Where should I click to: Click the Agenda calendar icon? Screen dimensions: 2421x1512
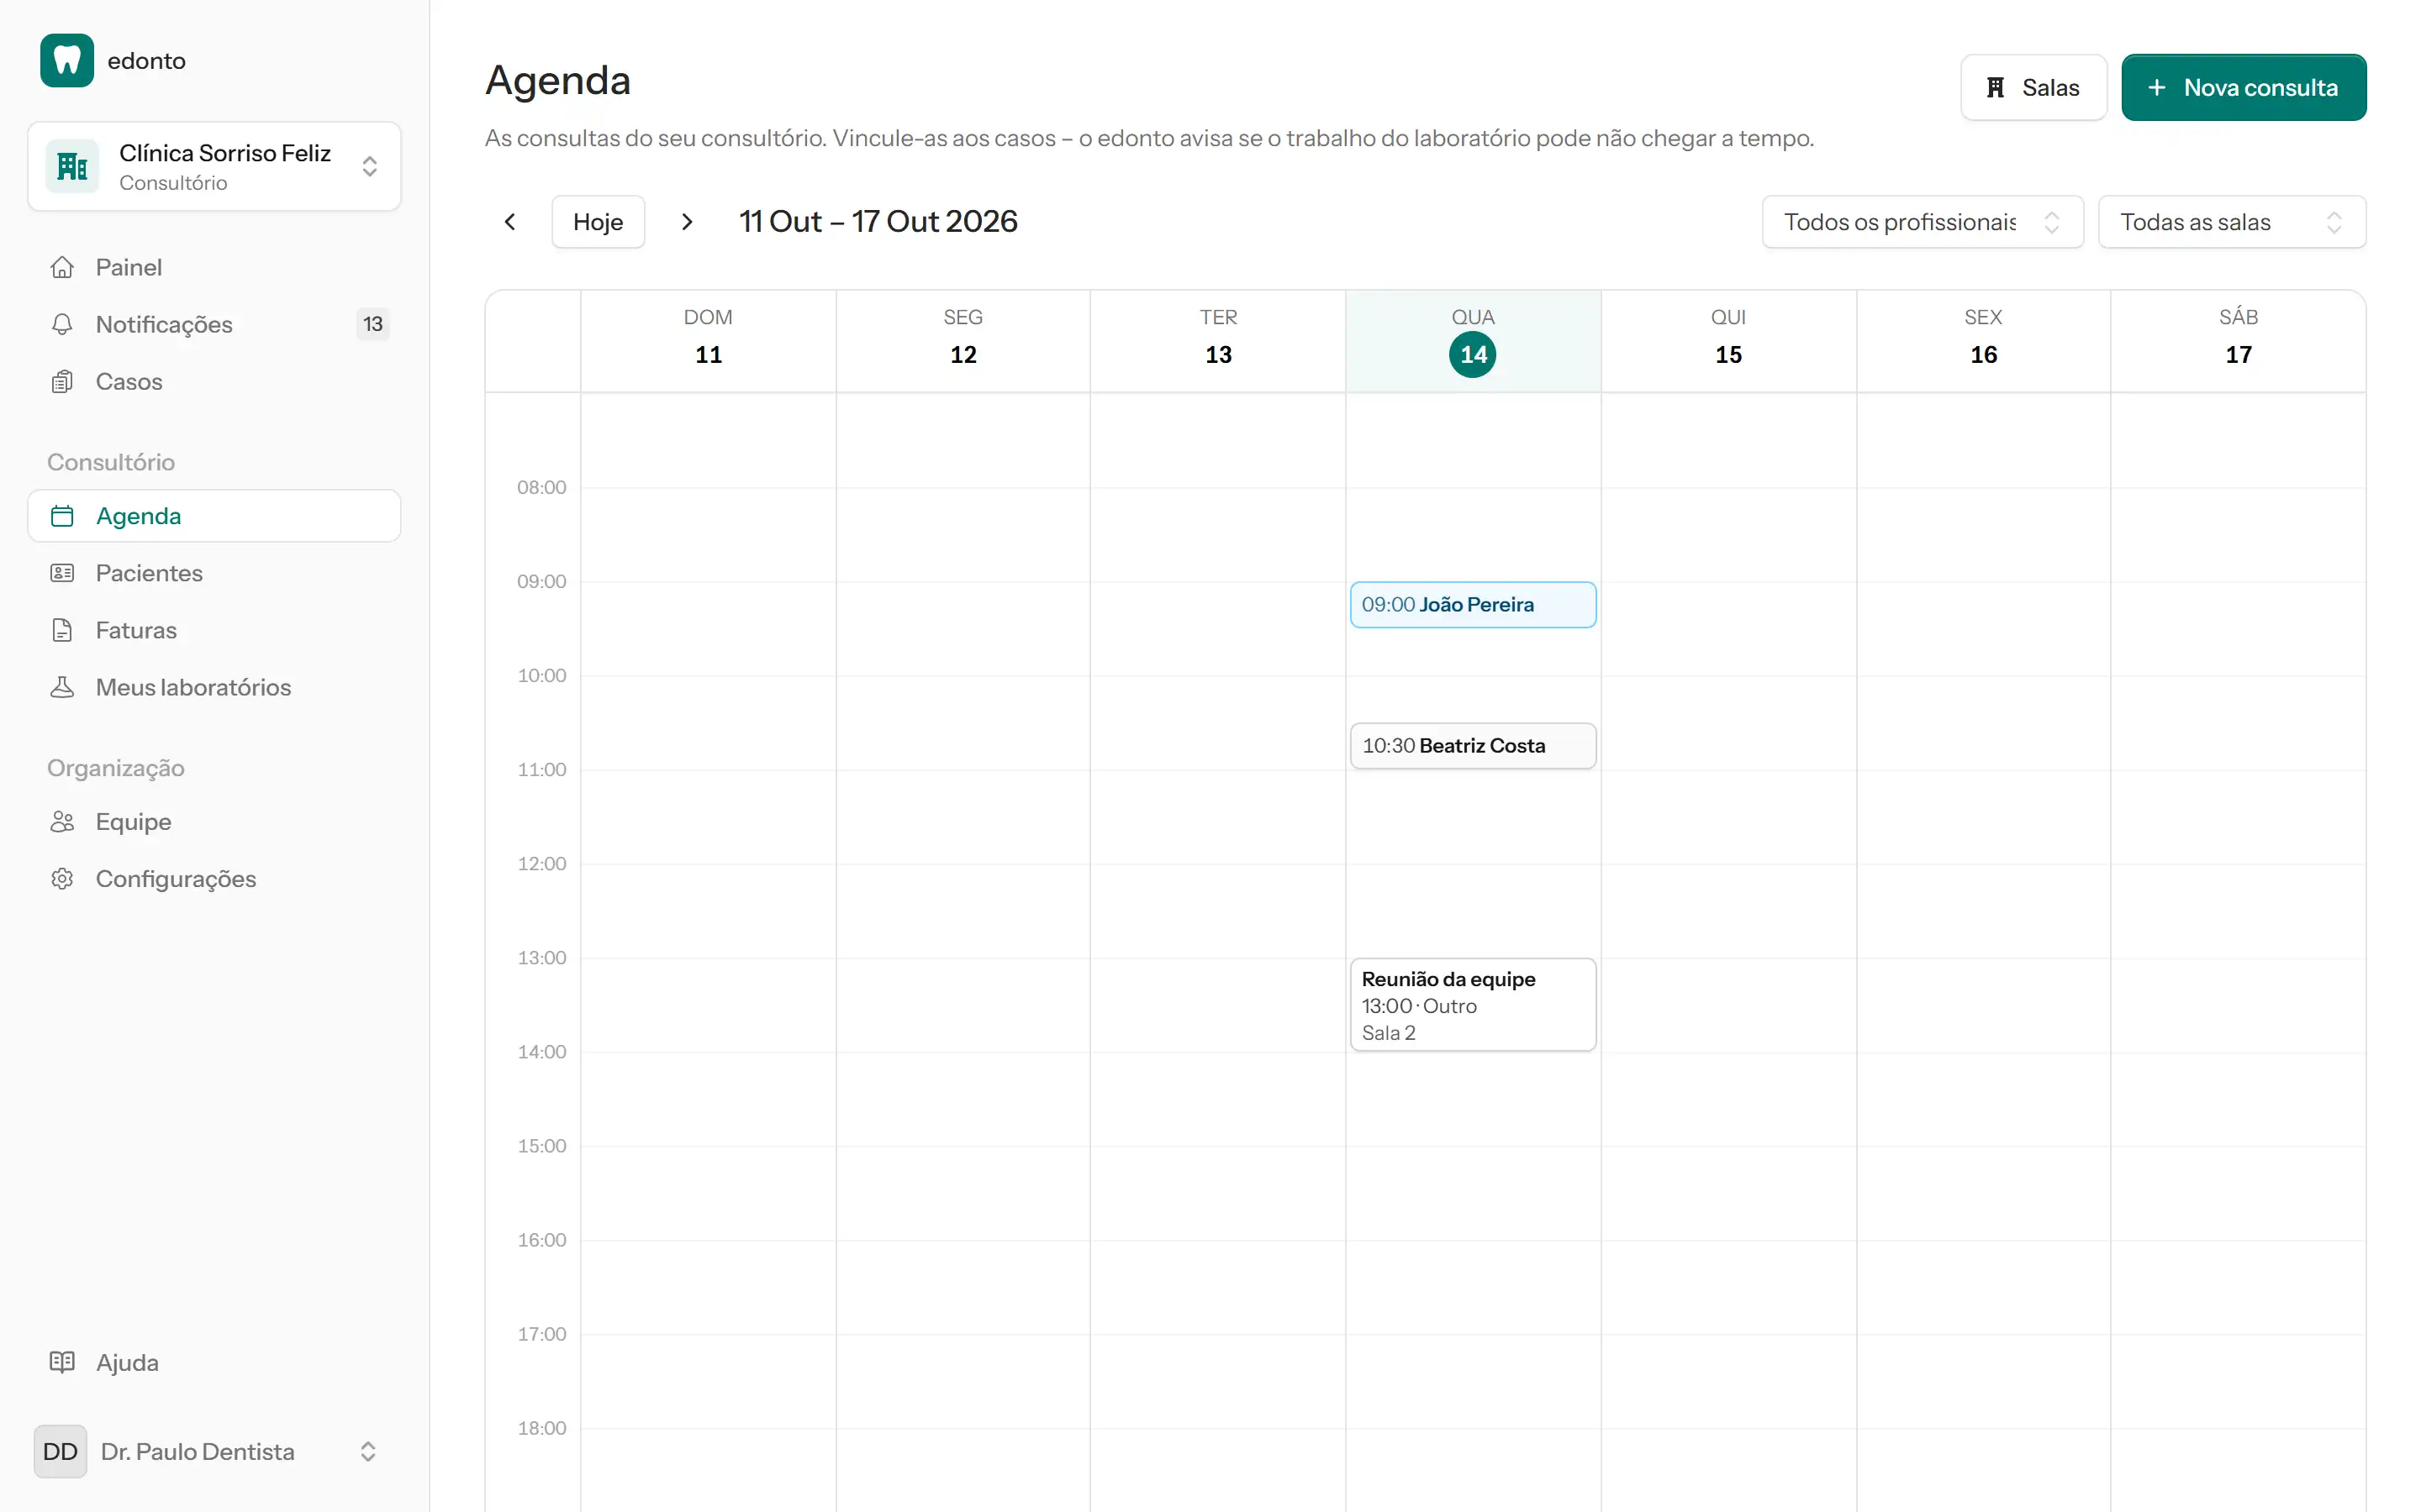[x=62, y=516]
